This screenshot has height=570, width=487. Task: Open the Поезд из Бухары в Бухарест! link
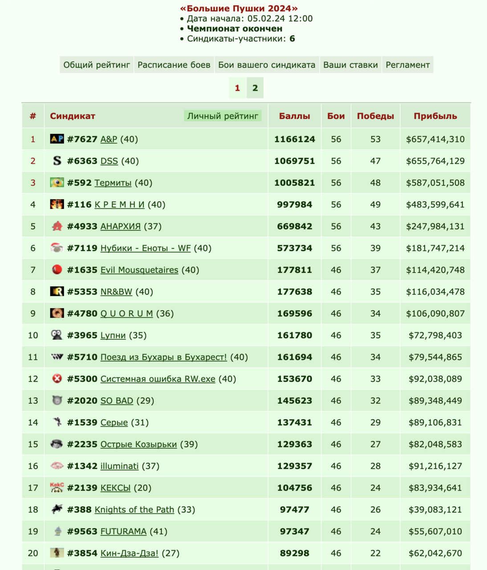164,357
